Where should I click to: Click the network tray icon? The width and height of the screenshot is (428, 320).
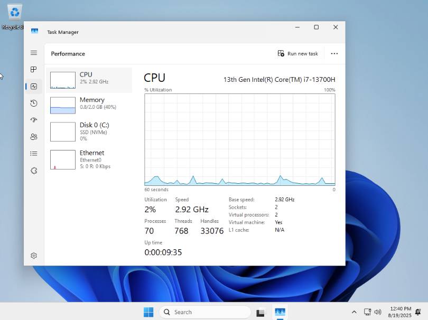(x=367, y=312)
